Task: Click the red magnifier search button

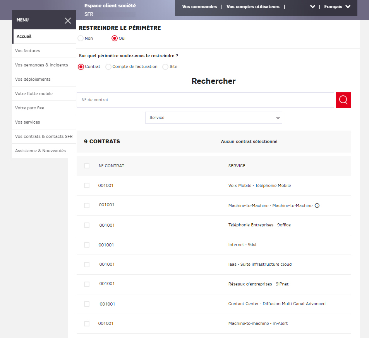Action: 343,100
